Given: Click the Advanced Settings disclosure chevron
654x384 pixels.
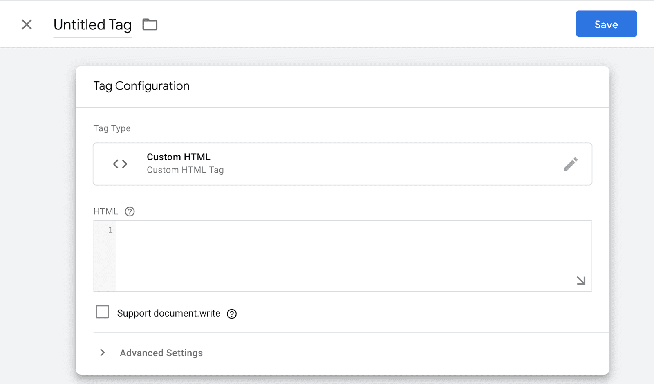Looking at the screenshot, I should pos(102,353).
